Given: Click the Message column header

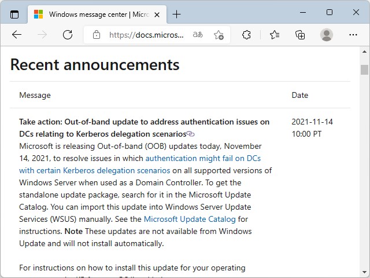Looking at the screenshot, I should click(35, 95).
